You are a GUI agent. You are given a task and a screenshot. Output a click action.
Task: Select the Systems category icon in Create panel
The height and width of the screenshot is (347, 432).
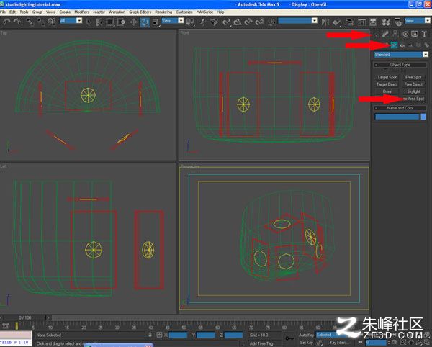tap(427, 45)
